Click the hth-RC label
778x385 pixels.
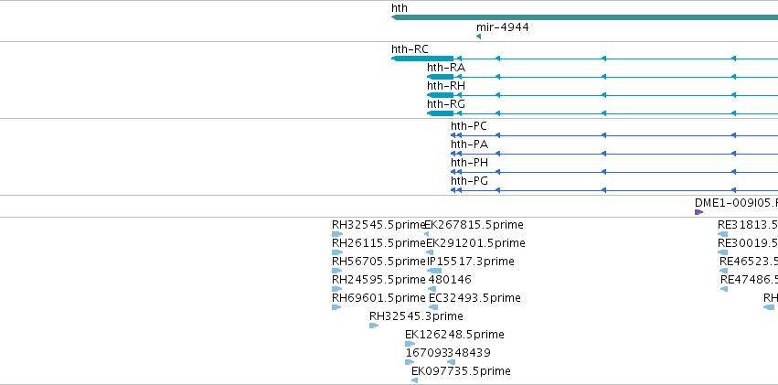(410, 49)
